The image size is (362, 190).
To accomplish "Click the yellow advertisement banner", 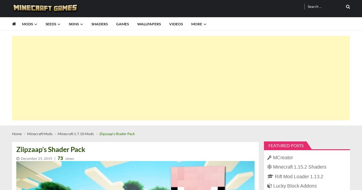I will tap(181, 78).
